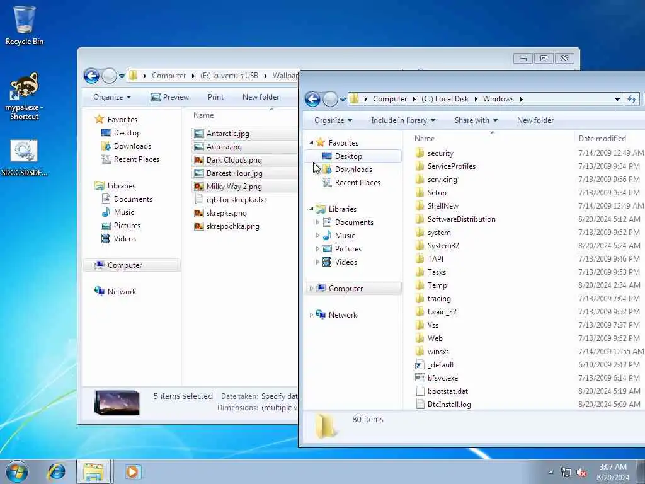
Task: Click New folder in the USB window
Action: pyautogui.click(x=261, y=96)
